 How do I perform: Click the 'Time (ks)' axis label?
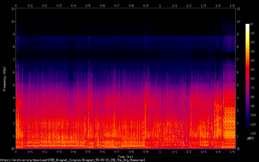pyautogui.click(x=125, y=157)
